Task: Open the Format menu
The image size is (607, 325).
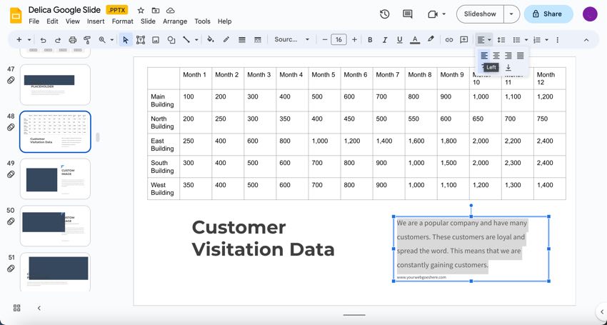Action: point(122,21)
